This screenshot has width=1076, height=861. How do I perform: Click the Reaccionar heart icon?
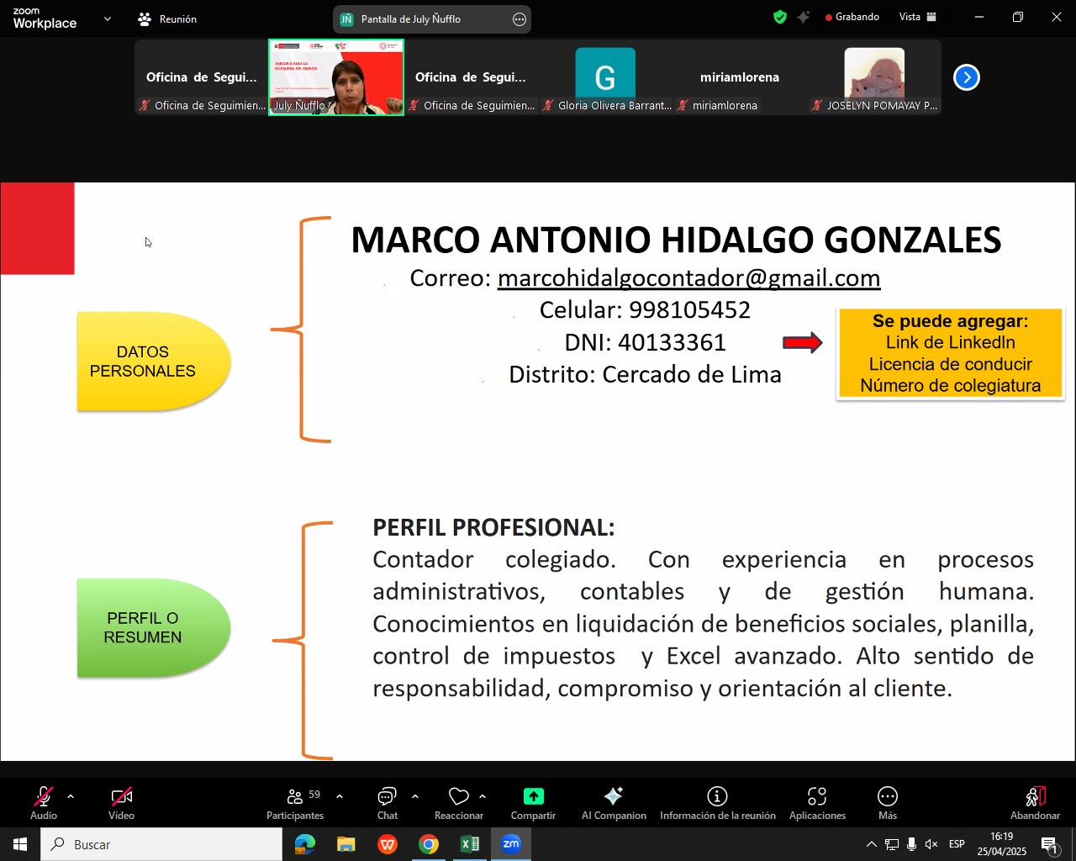click(458, 796)
